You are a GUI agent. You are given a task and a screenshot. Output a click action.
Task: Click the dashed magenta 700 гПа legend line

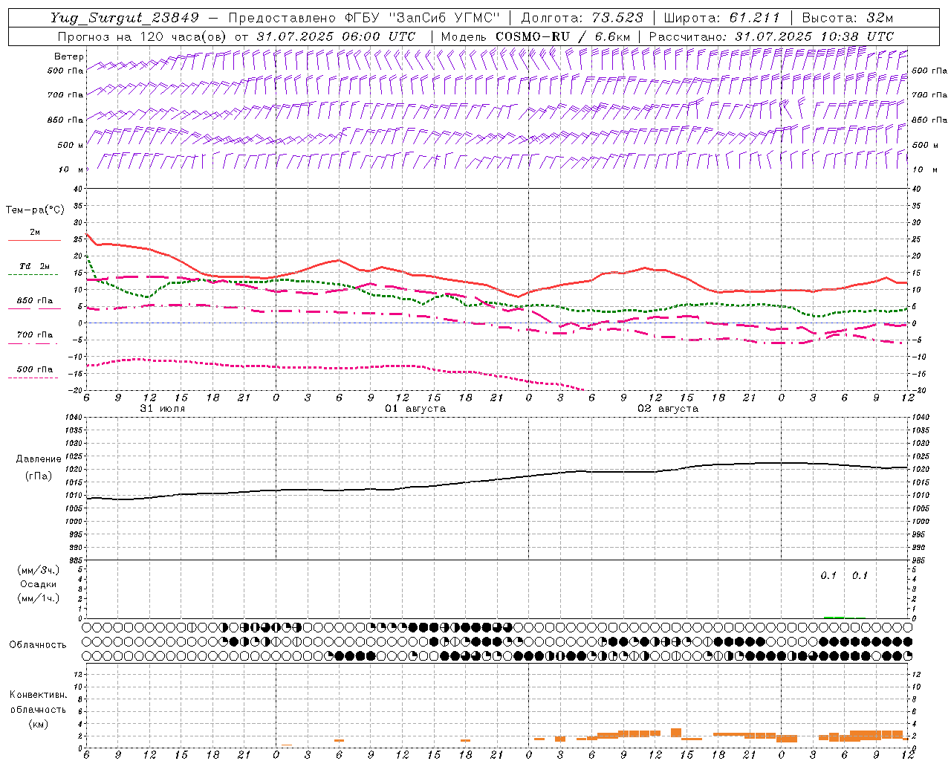point(34,344)
